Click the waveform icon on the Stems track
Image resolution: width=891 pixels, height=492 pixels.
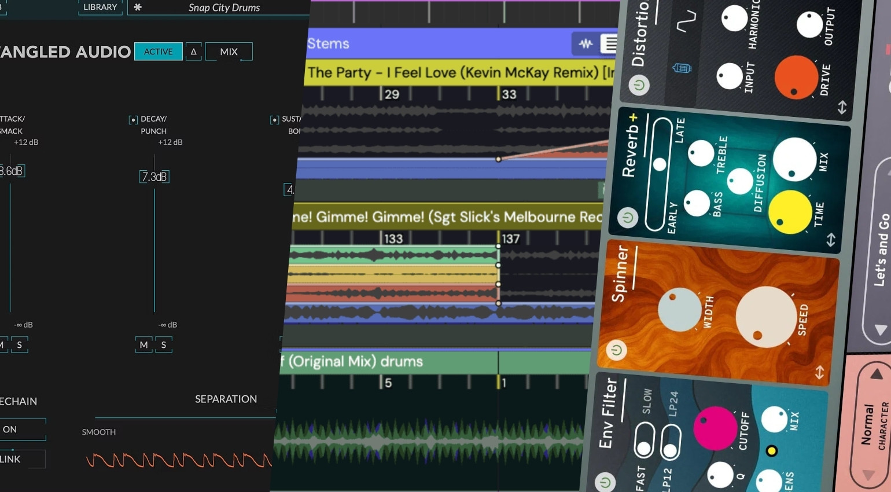point(587,43)
